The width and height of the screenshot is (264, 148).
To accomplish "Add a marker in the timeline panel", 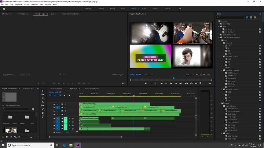I will 65,95.
